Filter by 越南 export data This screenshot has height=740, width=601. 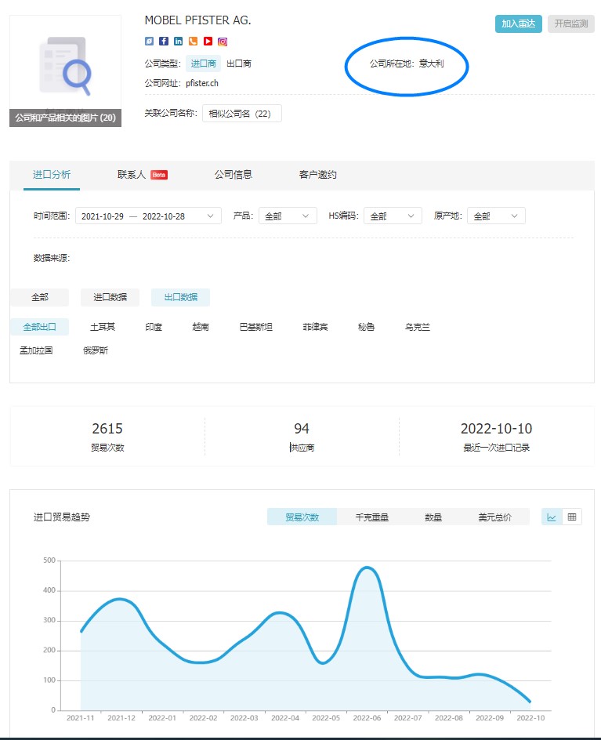pos(201,327)
